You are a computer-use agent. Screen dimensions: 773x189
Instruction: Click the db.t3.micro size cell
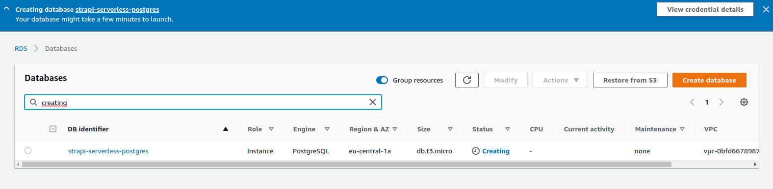pyautogui.click(x=435, y=151)
